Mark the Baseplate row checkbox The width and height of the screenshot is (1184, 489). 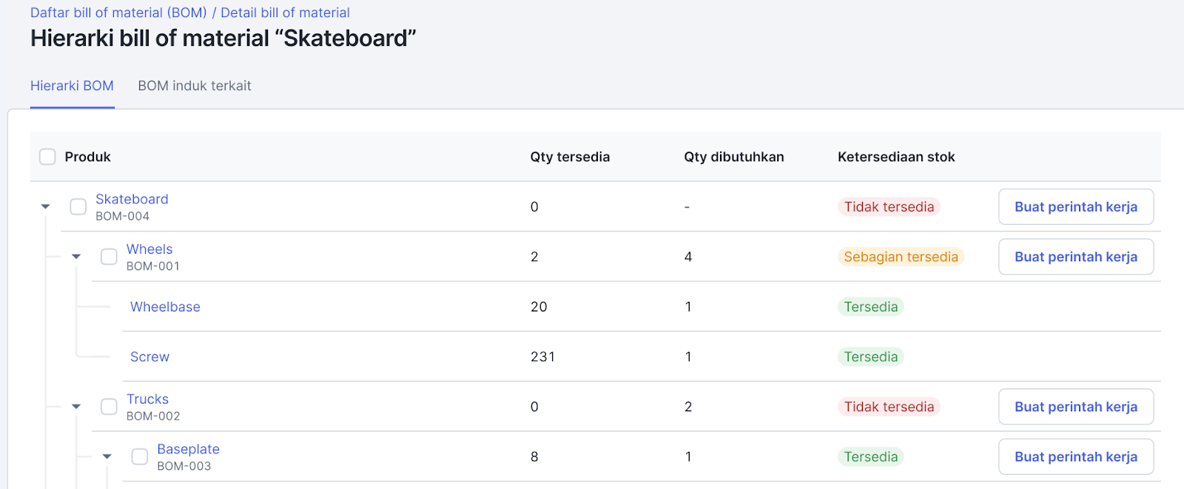coord(140,456)
